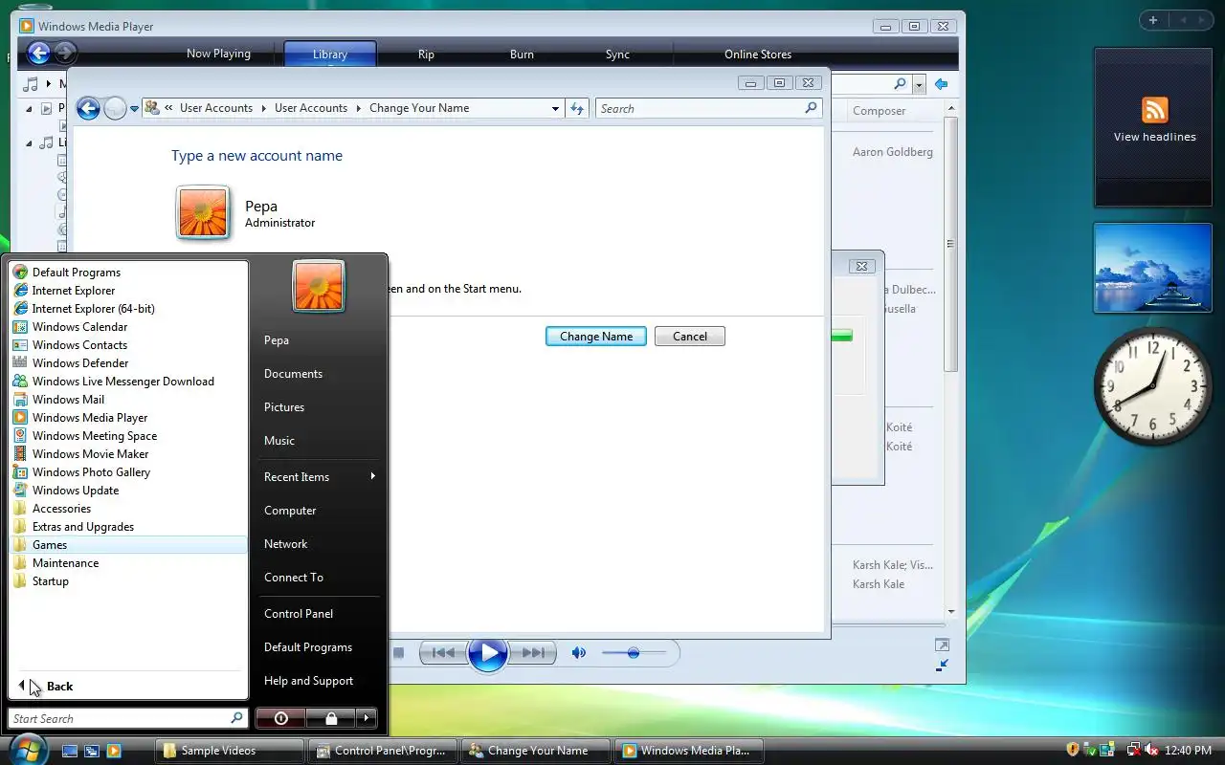This screenshot has height=765, width=1225.
Task: Open Control Panel from Start menu
Action: [318, 614]
